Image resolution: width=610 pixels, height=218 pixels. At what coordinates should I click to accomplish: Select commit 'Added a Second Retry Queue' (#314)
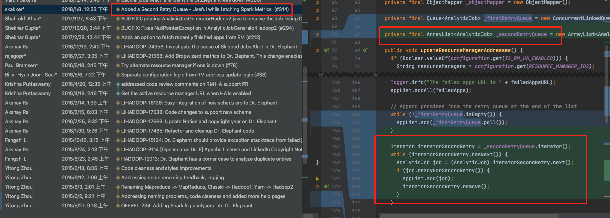(205, 9)
